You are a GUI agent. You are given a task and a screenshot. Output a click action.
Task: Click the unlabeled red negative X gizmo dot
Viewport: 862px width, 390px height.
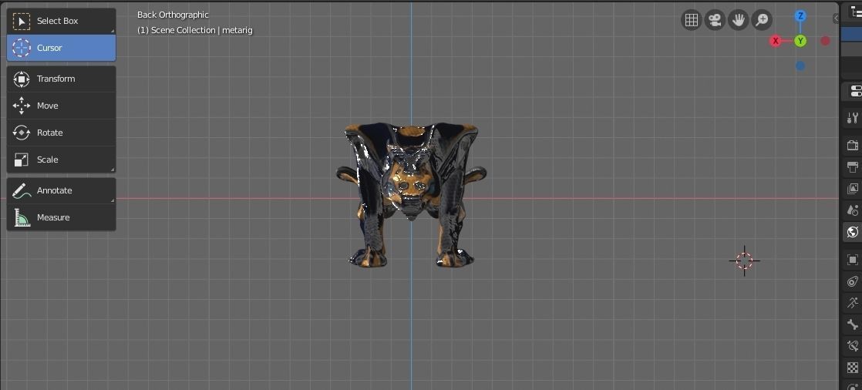pos(825,41)
